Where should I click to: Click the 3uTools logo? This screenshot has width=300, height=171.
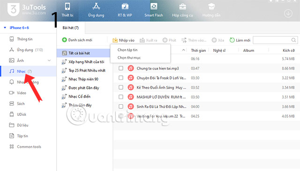click(x=27, y=9)
